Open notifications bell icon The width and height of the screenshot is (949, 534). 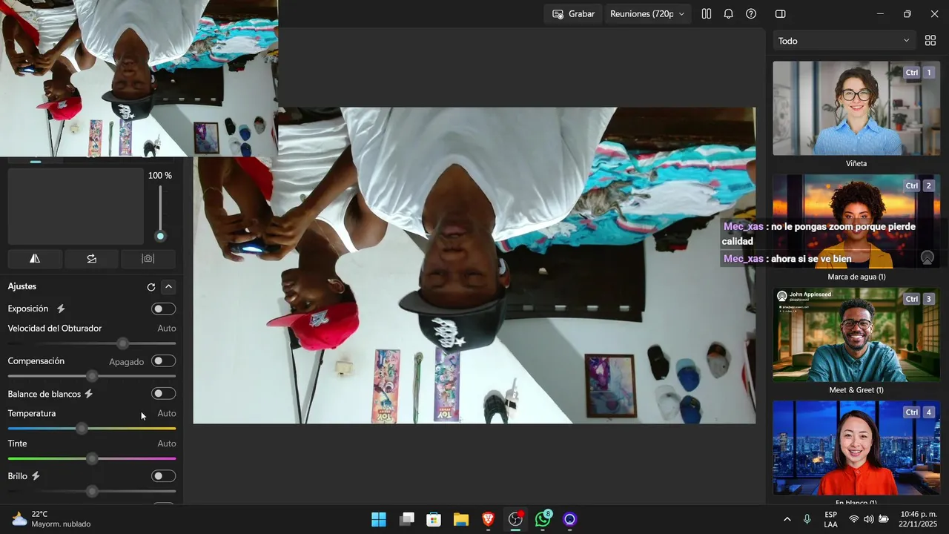tap(729, 14)
